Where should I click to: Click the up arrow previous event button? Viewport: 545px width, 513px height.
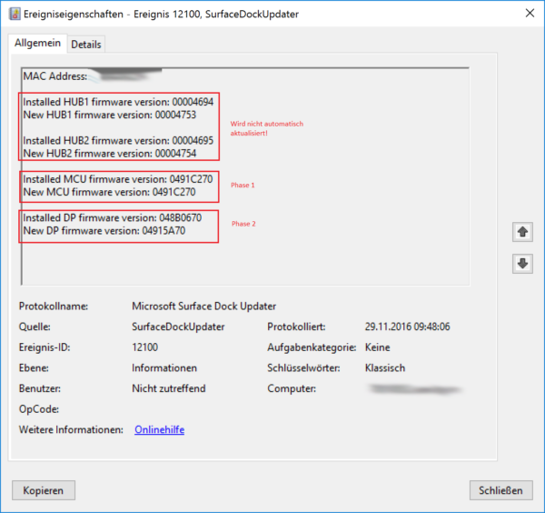pyautogui.click(x=522, y=232)
